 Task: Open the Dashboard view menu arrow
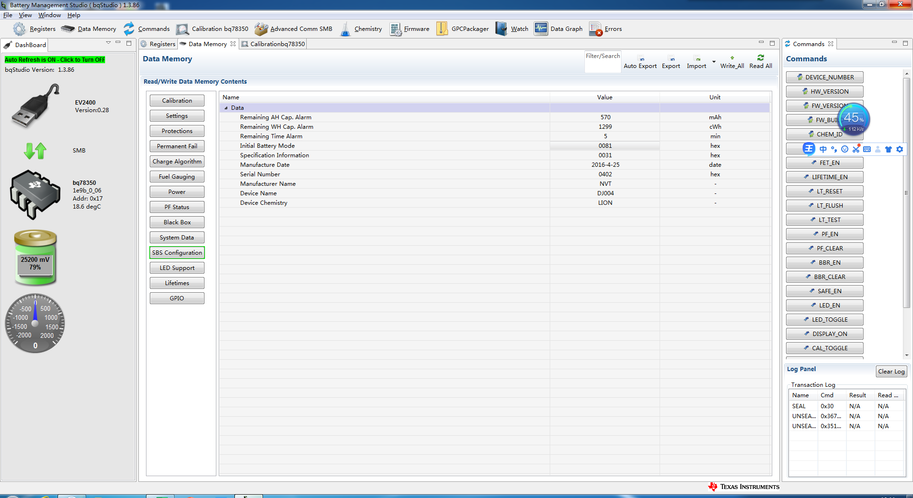click(108, 43)
